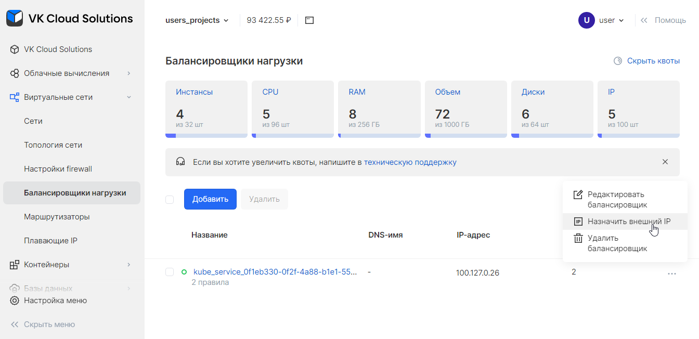The height and width of the screenshot is (339, 699).
Task: Click the Название column header
Action: tap(210, 235)
